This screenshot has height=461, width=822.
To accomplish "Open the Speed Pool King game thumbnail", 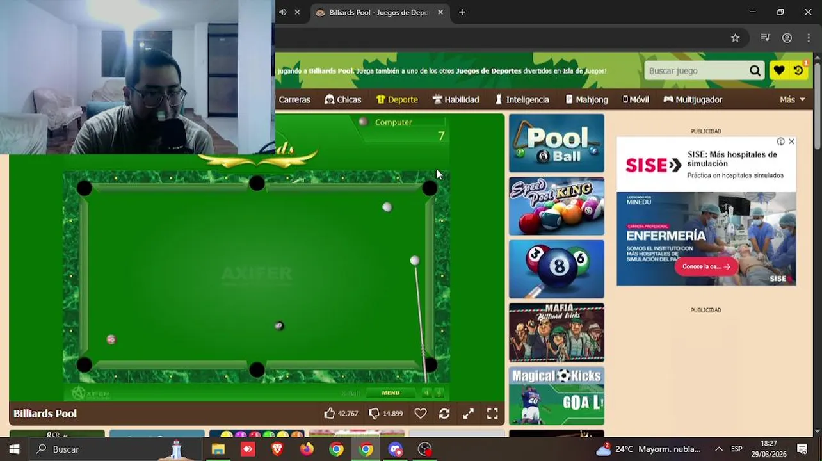I will coord(556,206).
